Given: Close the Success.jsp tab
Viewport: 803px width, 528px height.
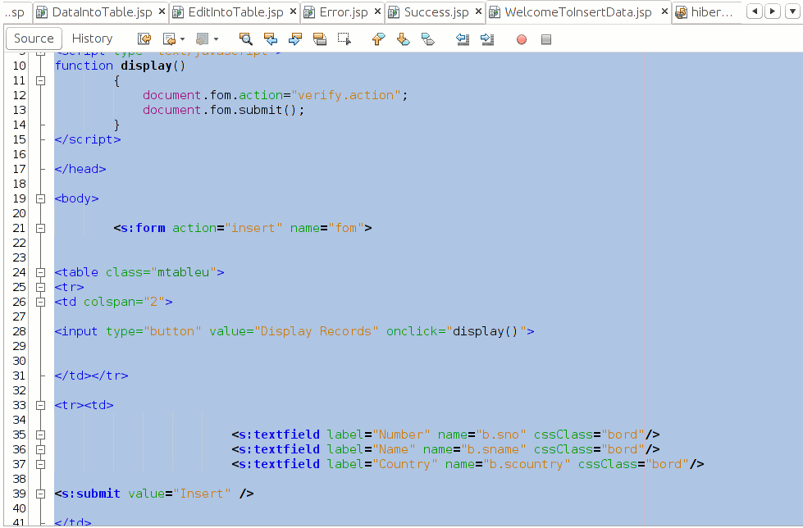Looking at the screenshot, I should click(479, 11).
